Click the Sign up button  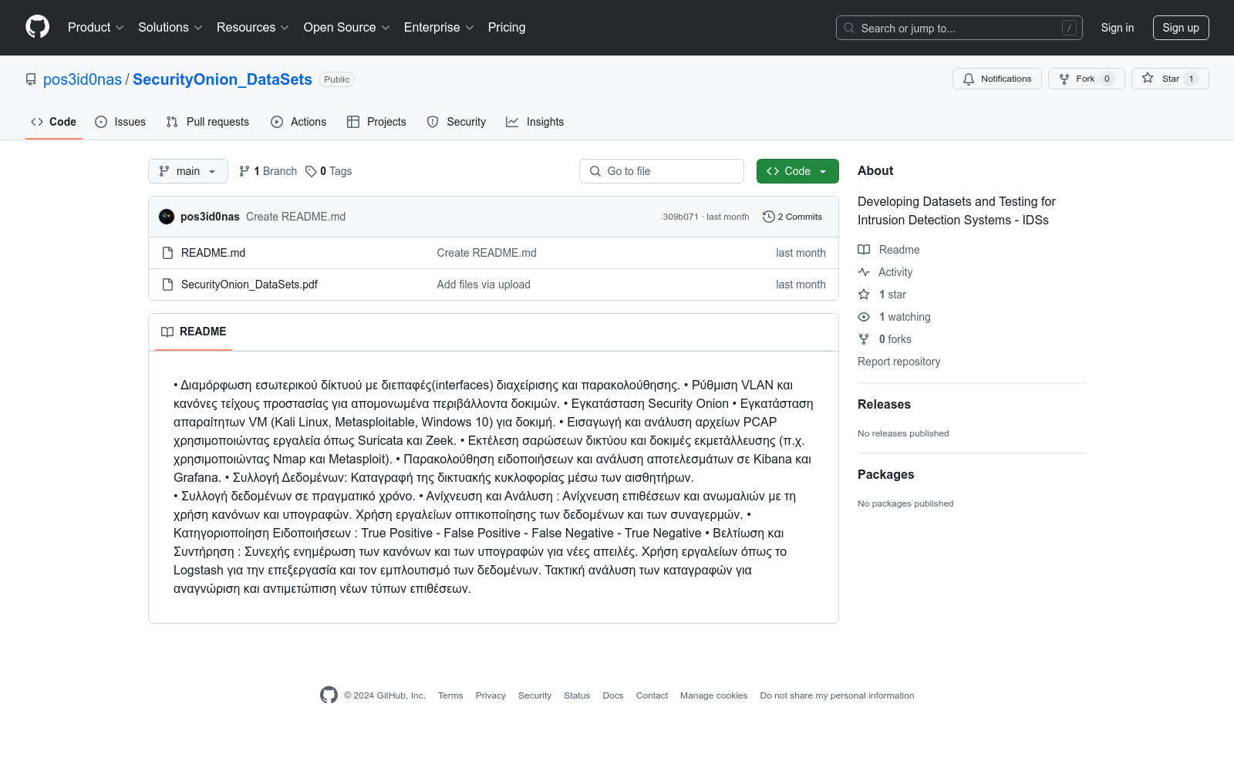(x=1181, y=28)
